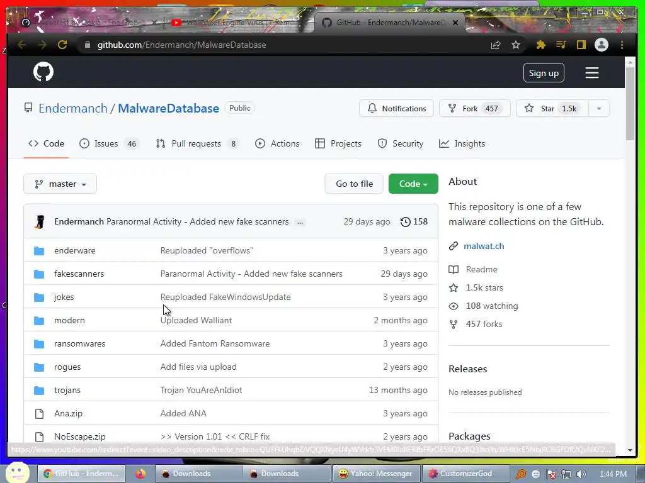Expand commit message ellipsis button
645x483 pixels.
tap(300, 222)
